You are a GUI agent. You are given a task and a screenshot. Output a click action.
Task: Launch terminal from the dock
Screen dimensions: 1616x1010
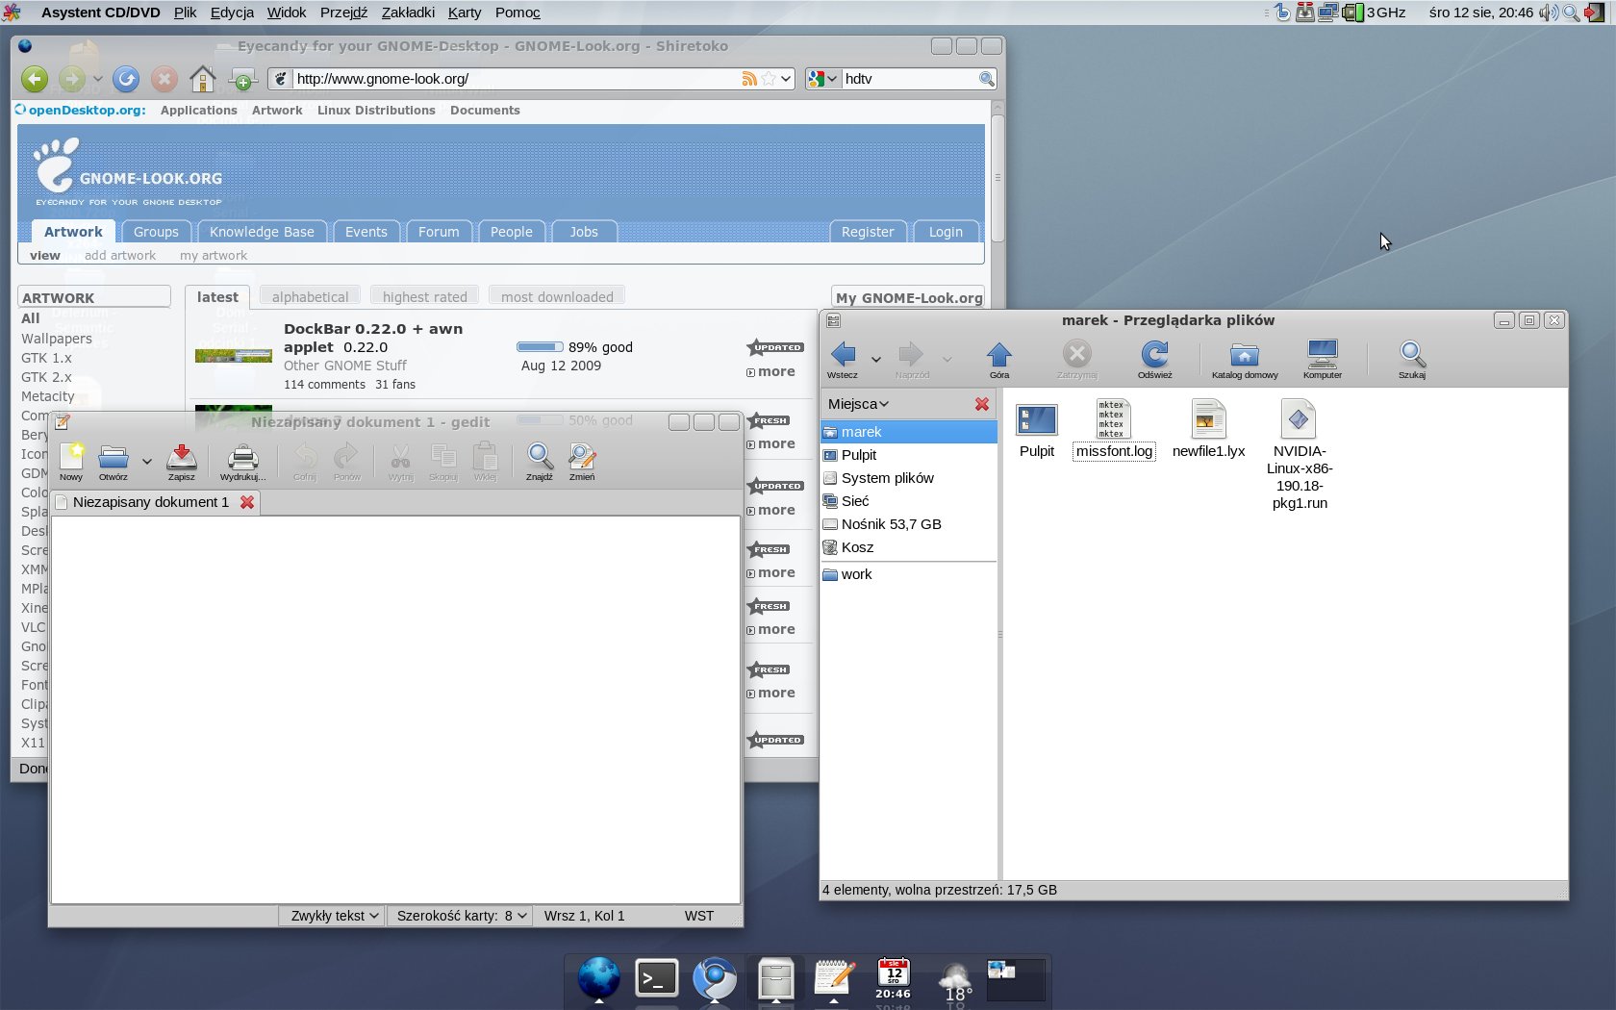657,980
